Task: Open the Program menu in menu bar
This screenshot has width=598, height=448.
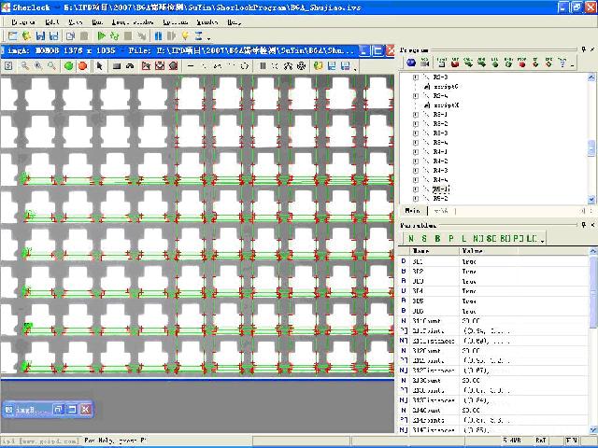Action: click(22, 21)
